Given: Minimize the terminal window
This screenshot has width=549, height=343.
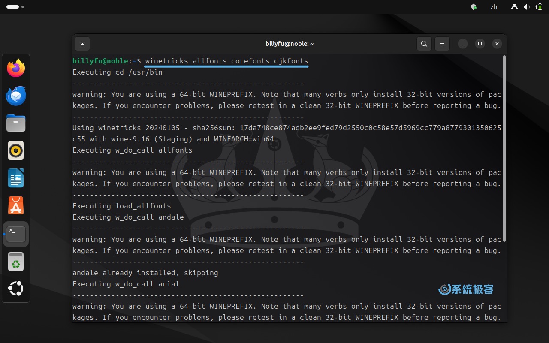Looking at the screenshot, I should point(462,44).
